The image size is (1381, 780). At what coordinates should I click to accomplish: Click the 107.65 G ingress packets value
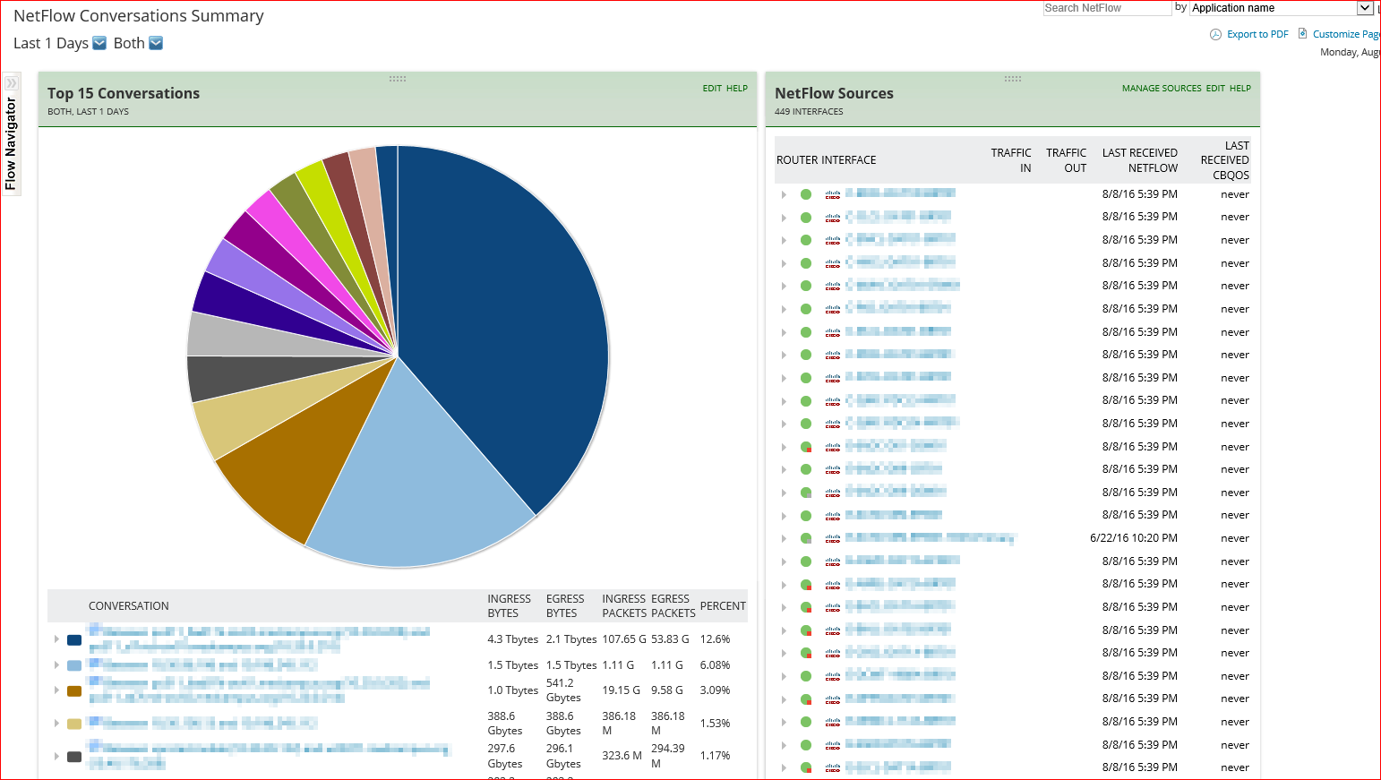[624, 639]
